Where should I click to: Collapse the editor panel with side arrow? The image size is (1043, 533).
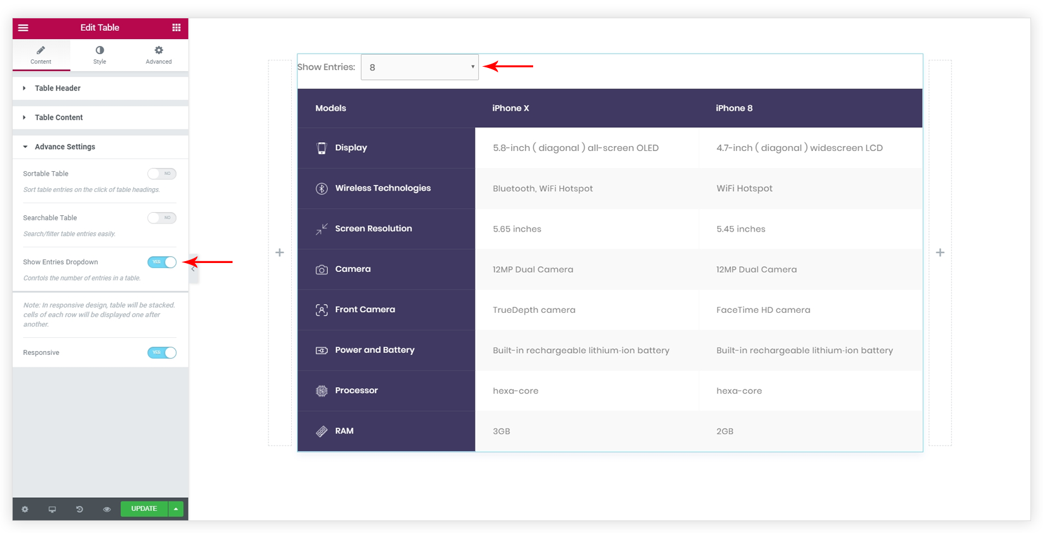click(x=193, y=269)
